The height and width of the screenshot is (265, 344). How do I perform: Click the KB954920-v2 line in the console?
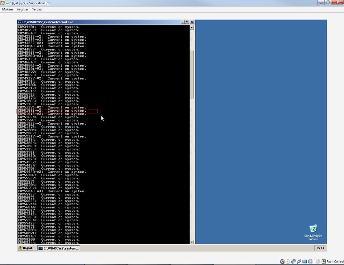click(52, 172)
